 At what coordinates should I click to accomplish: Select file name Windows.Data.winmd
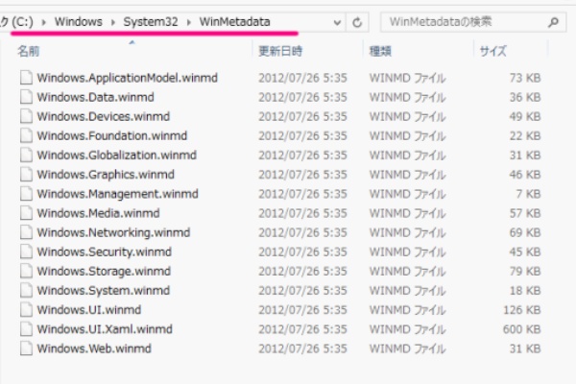[x=95, y=97]
